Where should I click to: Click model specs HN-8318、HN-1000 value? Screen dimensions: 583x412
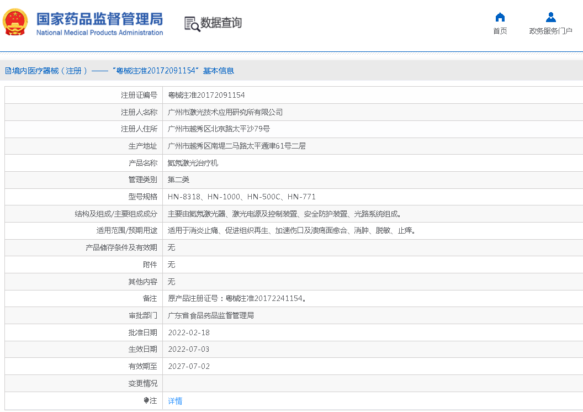242,197
